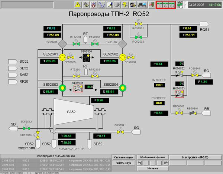
Task: Open the SE52S20 black selector unit
Action: point(87,58)
